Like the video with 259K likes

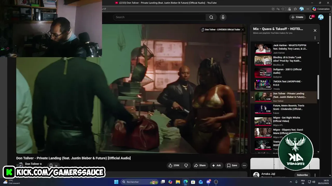pyautogui.click(x=174, y=165)
